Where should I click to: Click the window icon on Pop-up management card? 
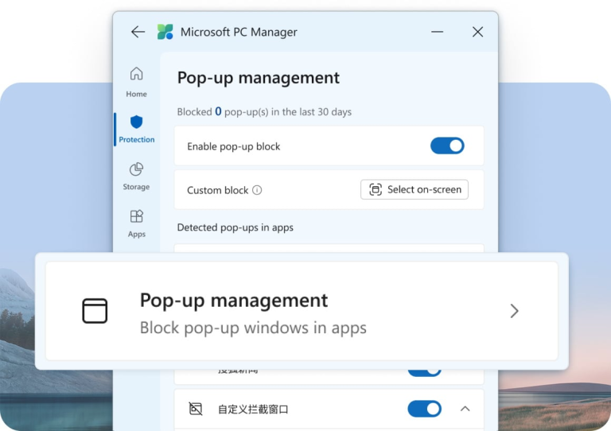coord(95,311)
